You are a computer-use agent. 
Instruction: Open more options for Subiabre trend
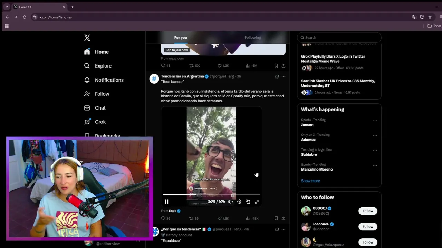pyautogui.click(x=375, y=151)
